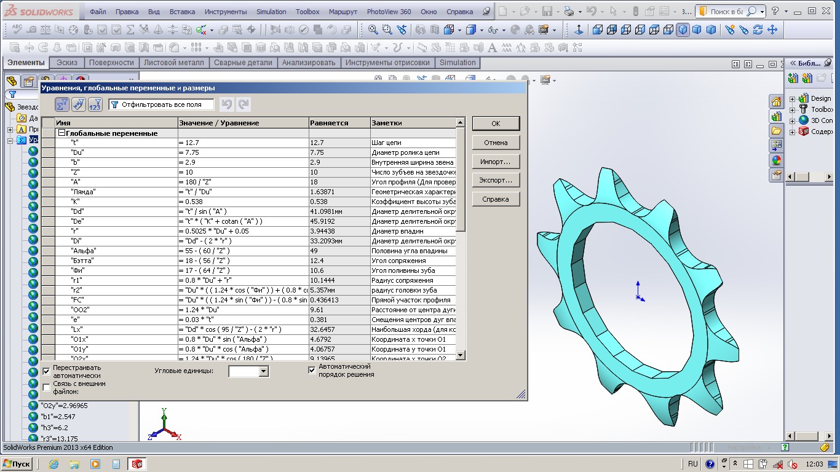Select the "Z" value cell '= 10'

point(243,172)
